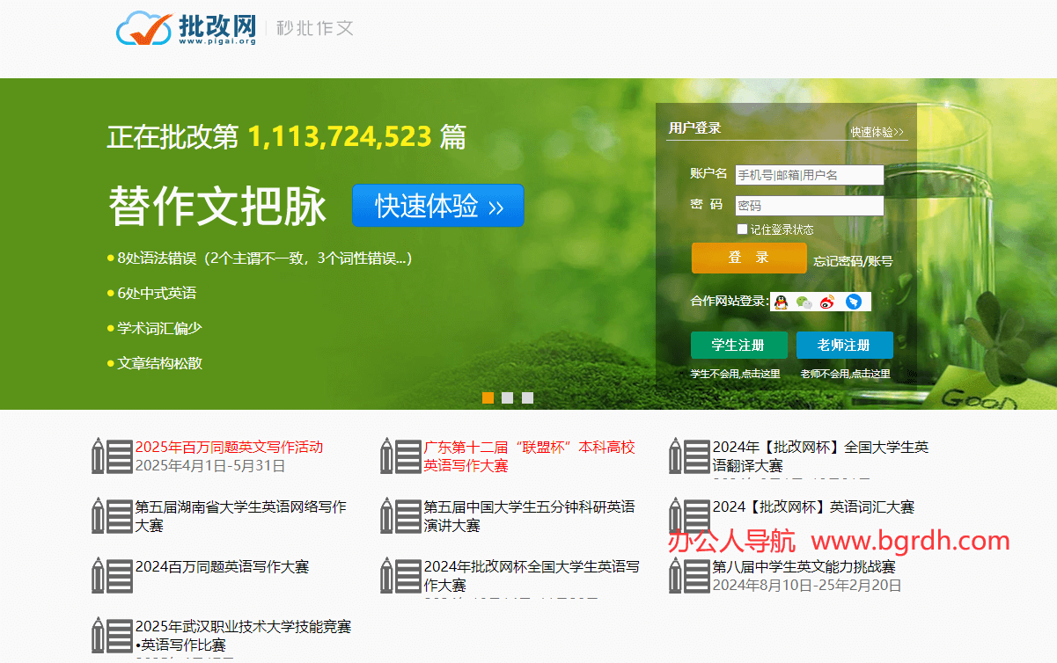1057x663 pixels.
Task: Open 2024年批改网杯全国大学生英语翻译大赛 link
Action: [820, 456]
